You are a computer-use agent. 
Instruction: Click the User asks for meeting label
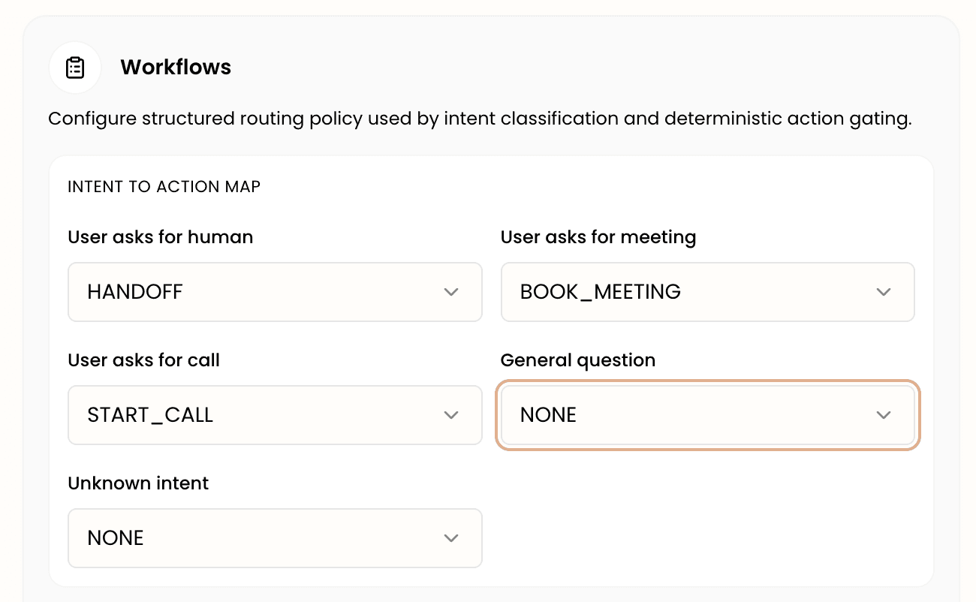point(598,238)
